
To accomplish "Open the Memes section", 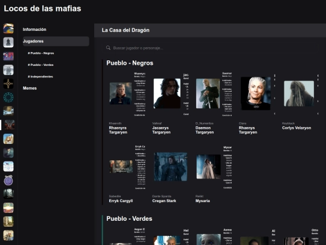I will pyautogui.click(x=30, y=88).
